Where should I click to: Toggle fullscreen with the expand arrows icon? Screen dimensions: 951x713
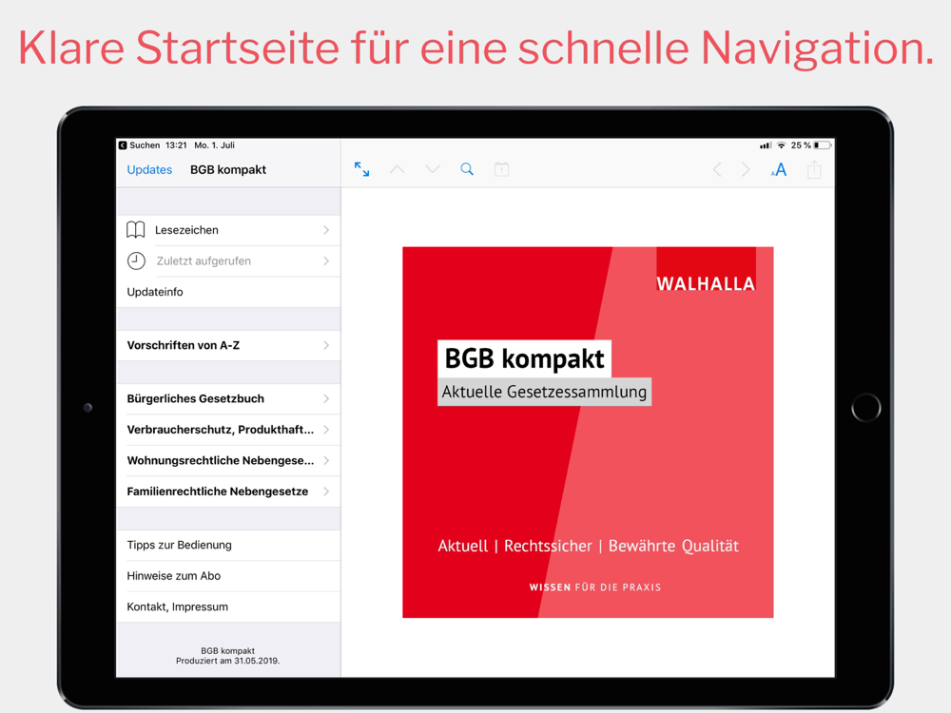[361, 169]
